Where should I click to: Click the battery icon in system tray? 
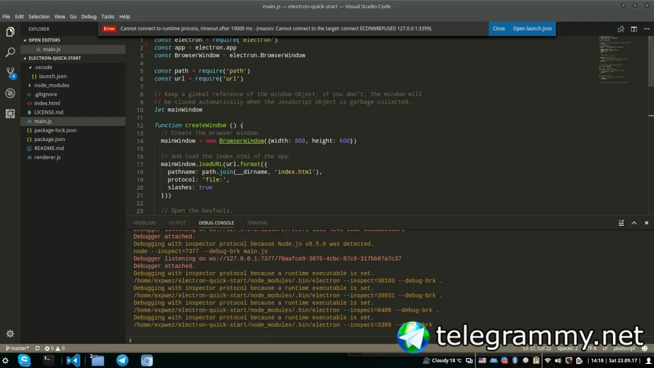tap(579, 360)
